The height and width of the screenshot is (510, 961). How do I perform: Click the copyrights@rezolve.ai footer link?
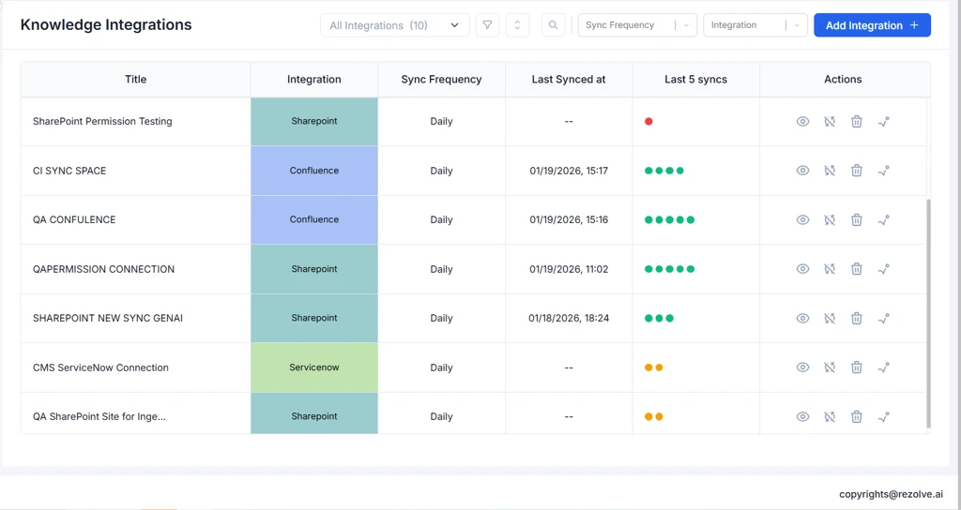coord(891,494)
